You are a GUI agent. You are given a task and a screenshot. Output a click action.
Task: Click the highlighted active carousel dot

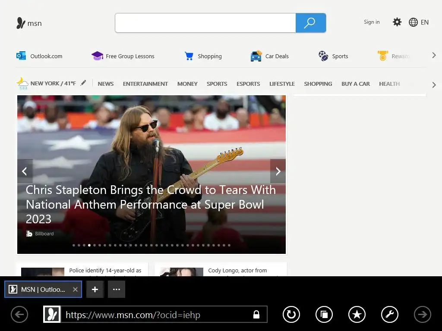[x=89, y=245]
